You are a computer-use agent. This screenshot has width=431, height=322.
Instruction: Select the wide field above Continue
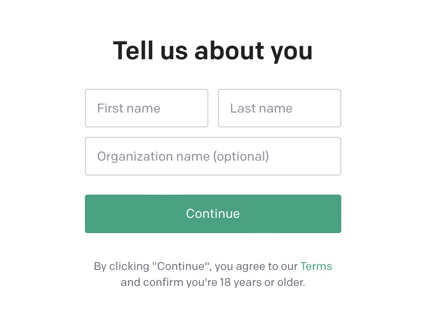[213, 156]
